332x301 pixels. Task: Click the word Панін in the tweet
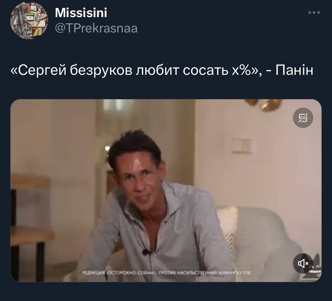294,70
